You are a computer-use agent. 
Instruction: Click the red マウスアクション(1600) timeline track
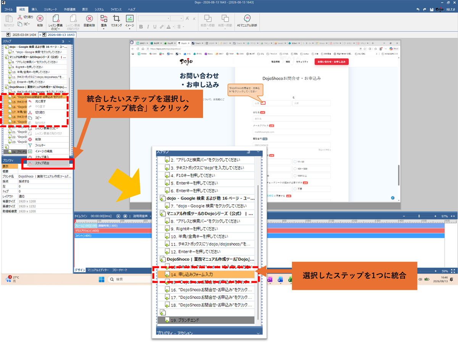260,231
